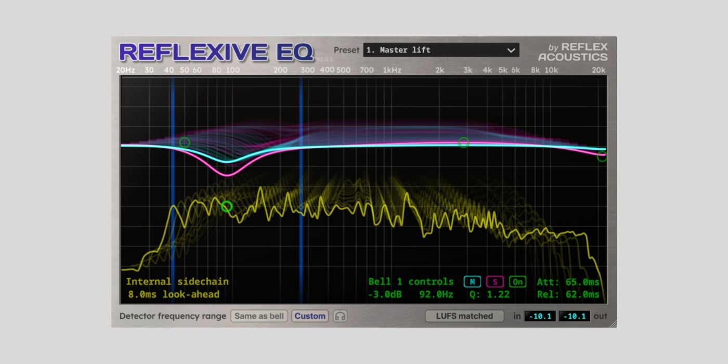Click the headphones detector listen icon
This screenshot has height=364, width=728.
[341, 316]
